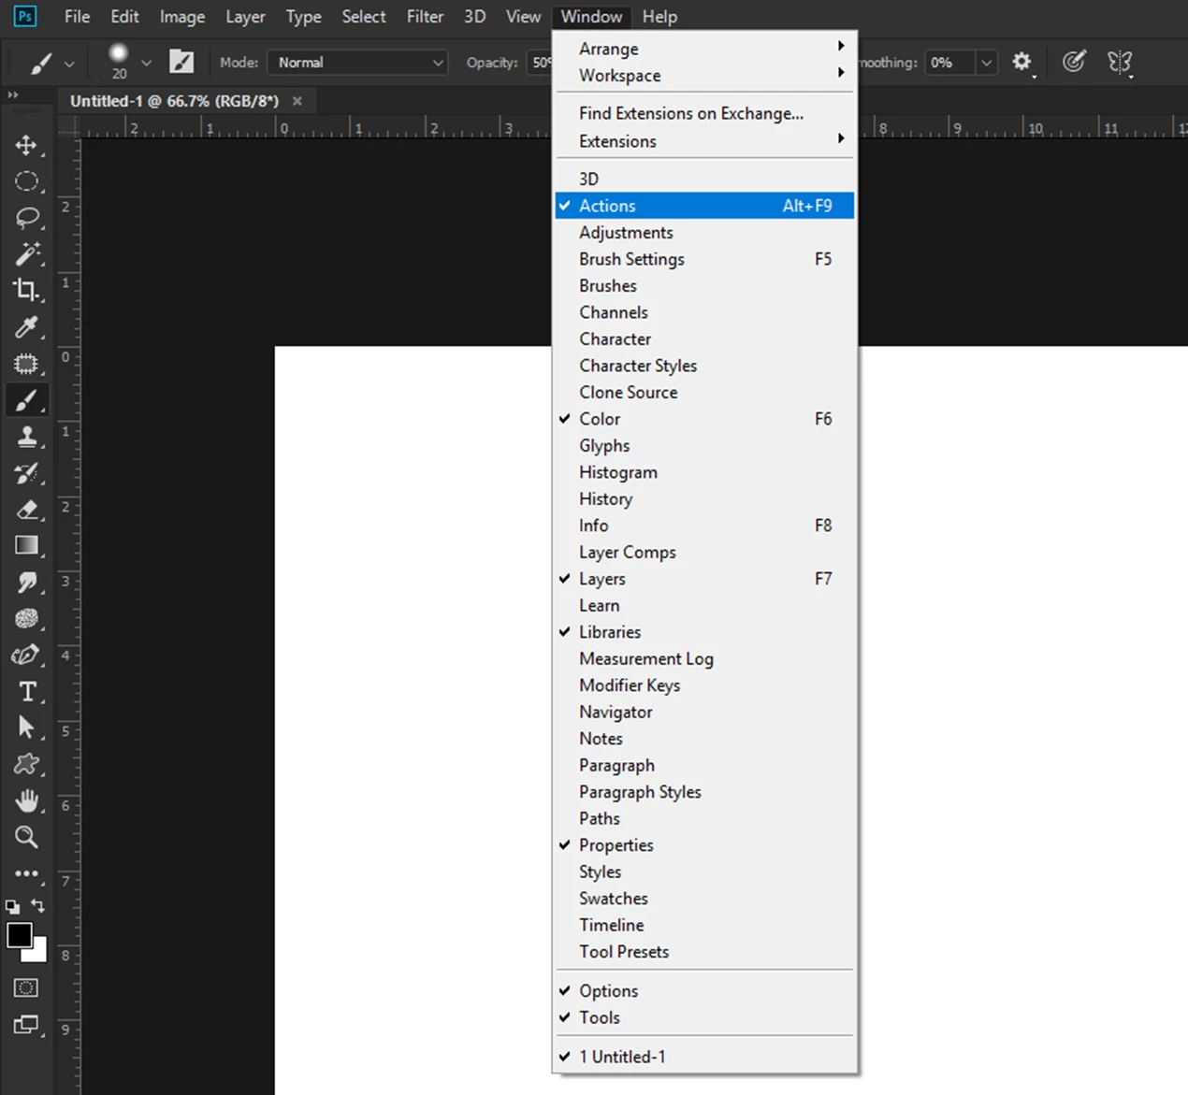Select the Crop tool
The width and height of the screenshot is (1188, 1095).
(26, 291)
